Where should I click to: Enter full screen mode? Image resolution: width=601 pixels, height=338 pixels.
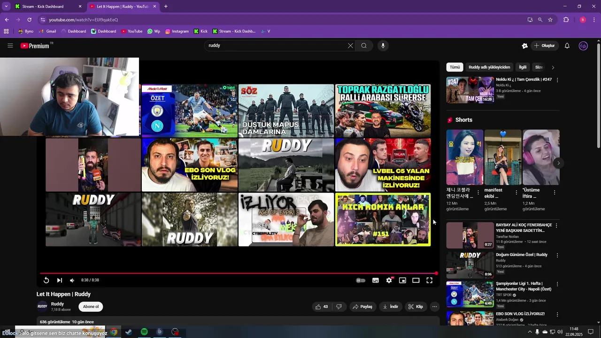429,280
